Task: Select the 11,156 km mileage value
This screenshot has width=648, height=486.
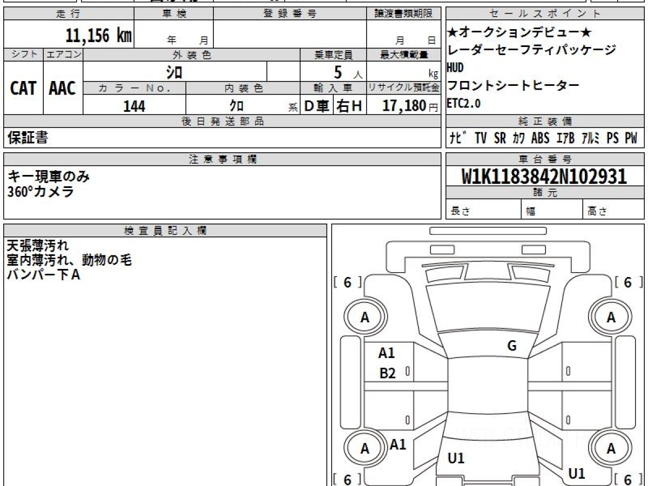Action: [98, 36]
